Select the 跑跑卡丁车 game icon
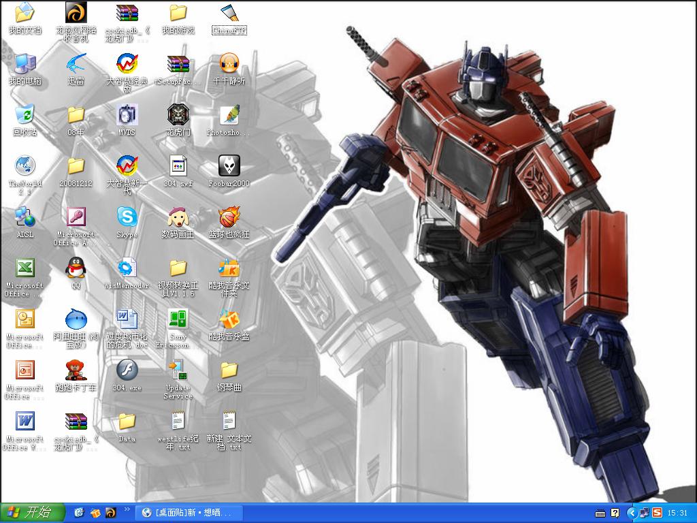Image resolution: width=697 pixels, height=523 pixels. (76, 371)
